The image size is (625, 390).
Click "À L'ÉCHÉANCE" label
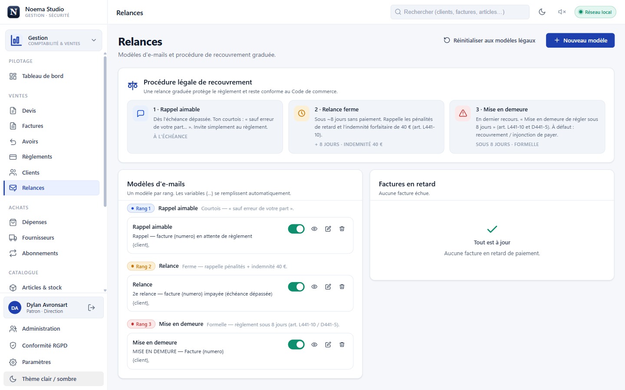pos(171,136)
